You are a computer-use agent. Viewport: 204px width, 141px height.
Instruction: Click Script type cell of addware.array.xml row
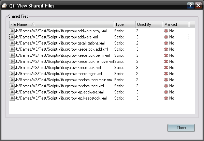119,31
